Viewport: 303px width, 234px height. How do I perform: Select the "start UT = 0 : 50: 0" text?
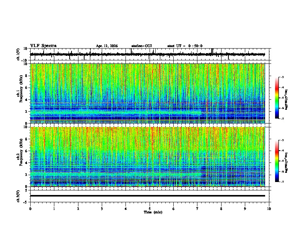point(185,46)
